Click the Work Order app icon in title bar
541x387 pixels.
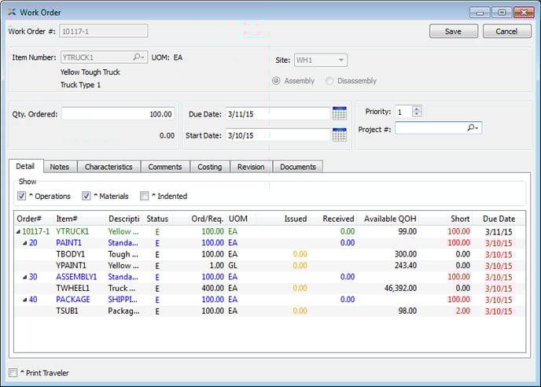click(x=9, y=13)
